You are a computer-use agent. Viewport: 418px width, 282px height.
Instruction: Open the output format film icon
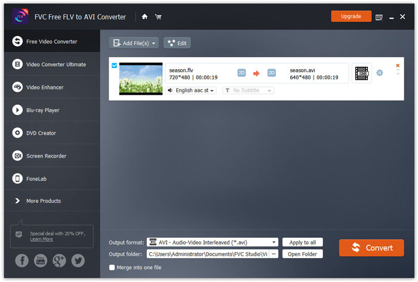pyautogui.click(x=362, y=73)
